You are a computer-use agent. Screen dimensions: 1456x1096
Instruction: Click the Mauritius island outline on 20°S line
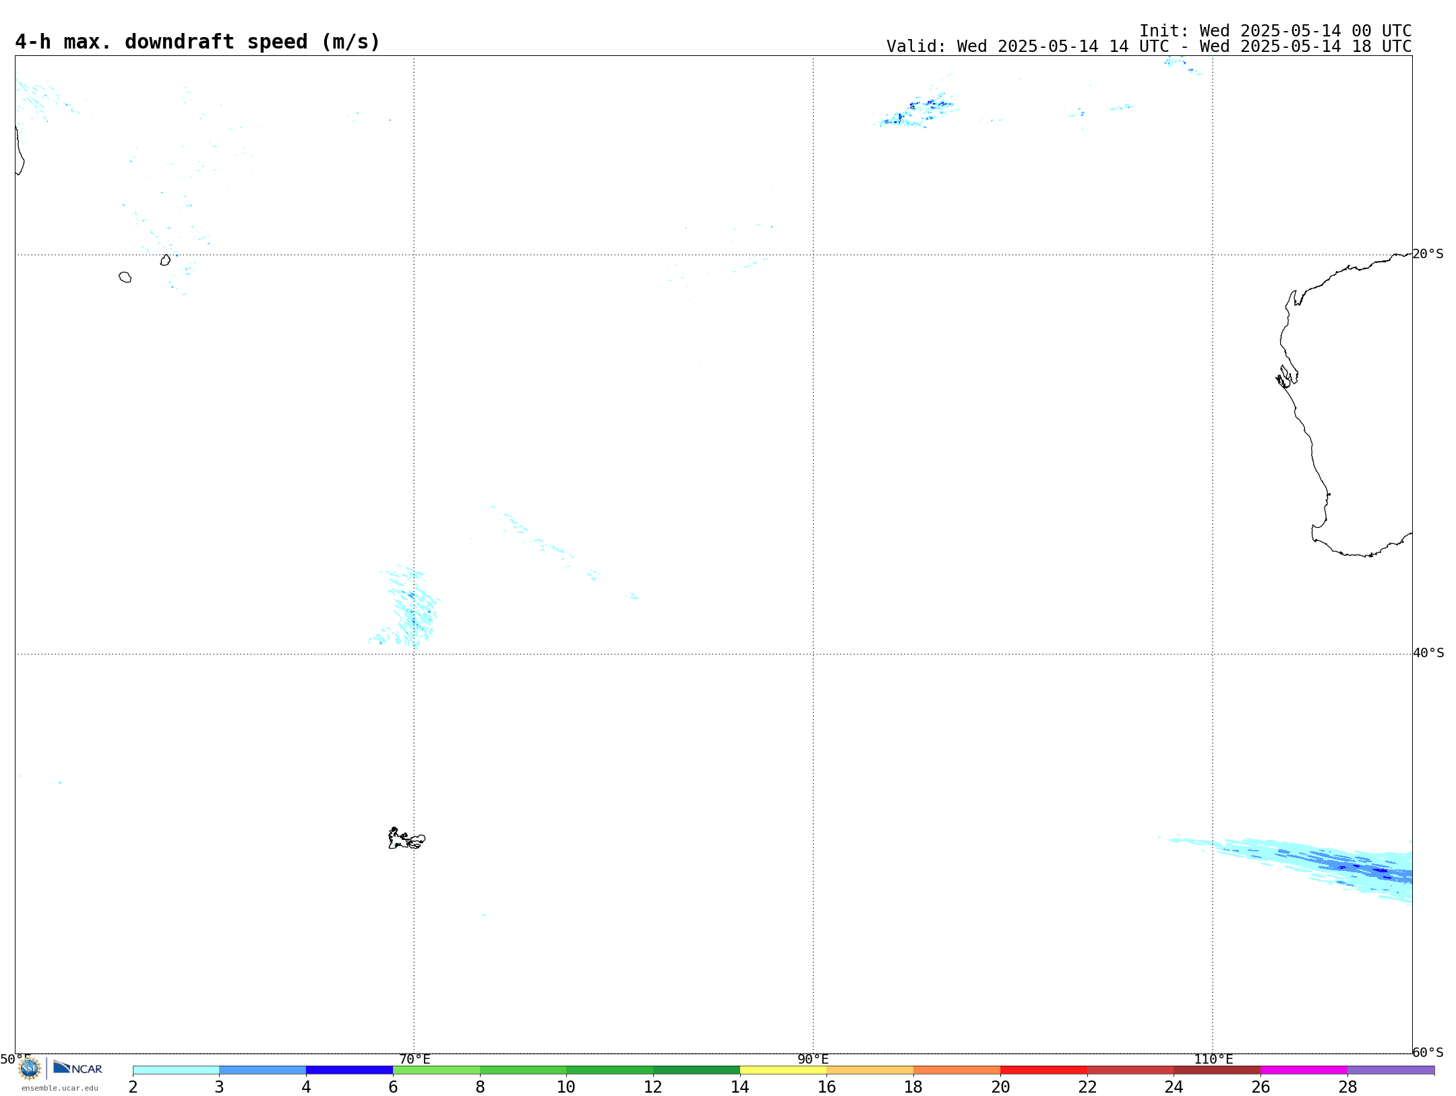165,260
